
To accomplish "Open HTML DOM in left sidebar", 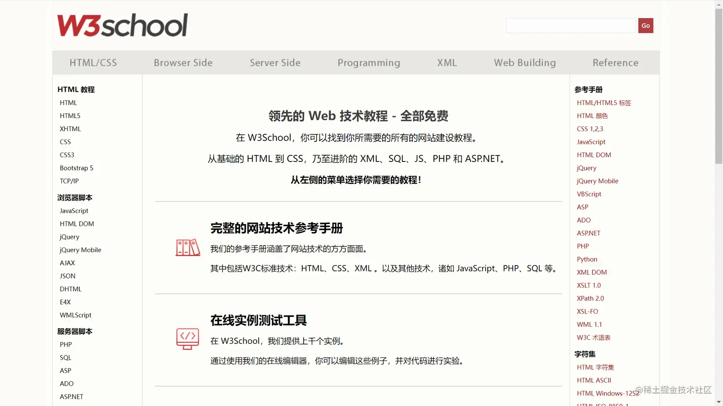I will (x=77, y=224).
